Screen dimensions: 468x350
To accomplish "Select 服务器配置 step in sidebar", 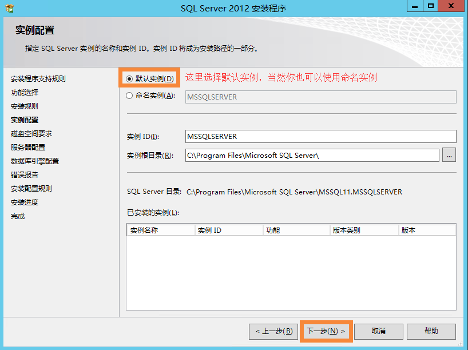I will (28, 148).
